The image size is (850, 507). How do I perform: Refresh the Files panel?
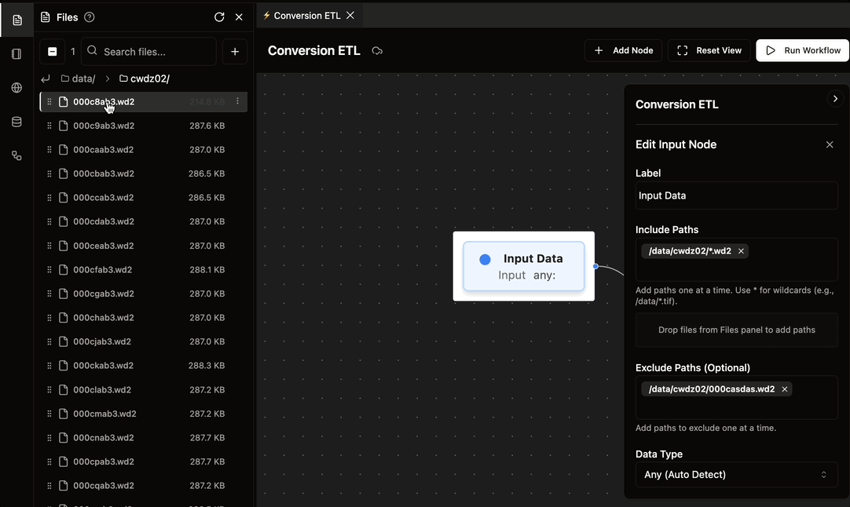[219, 16]
